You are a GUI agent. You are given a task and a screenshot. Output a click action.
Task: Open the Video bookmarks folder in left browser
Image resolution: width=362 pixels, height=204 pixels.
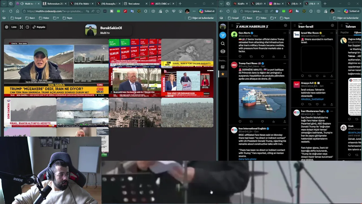[44, 18]
